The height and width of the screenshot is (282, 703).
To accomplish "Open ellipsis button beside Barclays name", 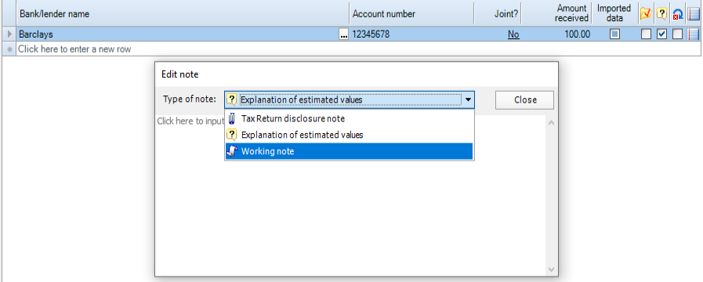I will point(344,34).
